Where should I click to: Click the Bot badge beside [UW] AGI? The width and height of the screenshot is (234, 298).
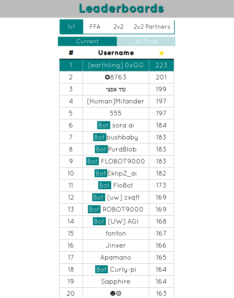pyautogui.click(x=99, y=221)
